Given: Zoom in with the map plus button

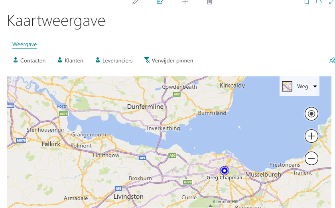Looking at the screenshot, I should [x=311, y=136].
